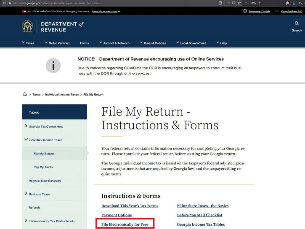Expand Business Taxes in sidebar
This screenshot has height=229, width=305.
point(39,194)
